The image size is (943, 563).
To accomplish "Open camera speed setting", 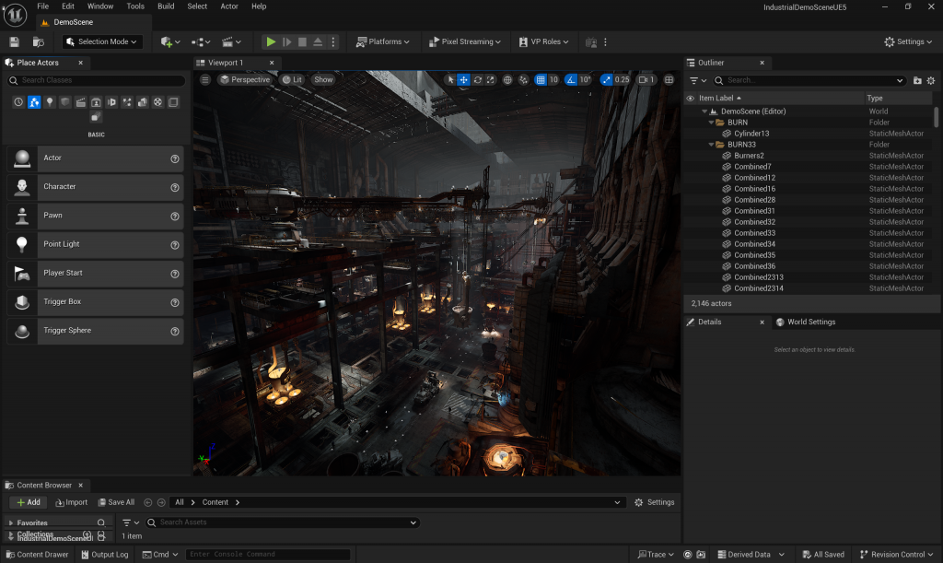I will [x=646, y=79].
